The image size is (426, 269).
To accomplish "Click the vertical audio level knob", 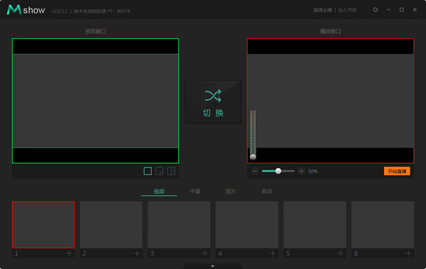I will click(x=253, y=157).
